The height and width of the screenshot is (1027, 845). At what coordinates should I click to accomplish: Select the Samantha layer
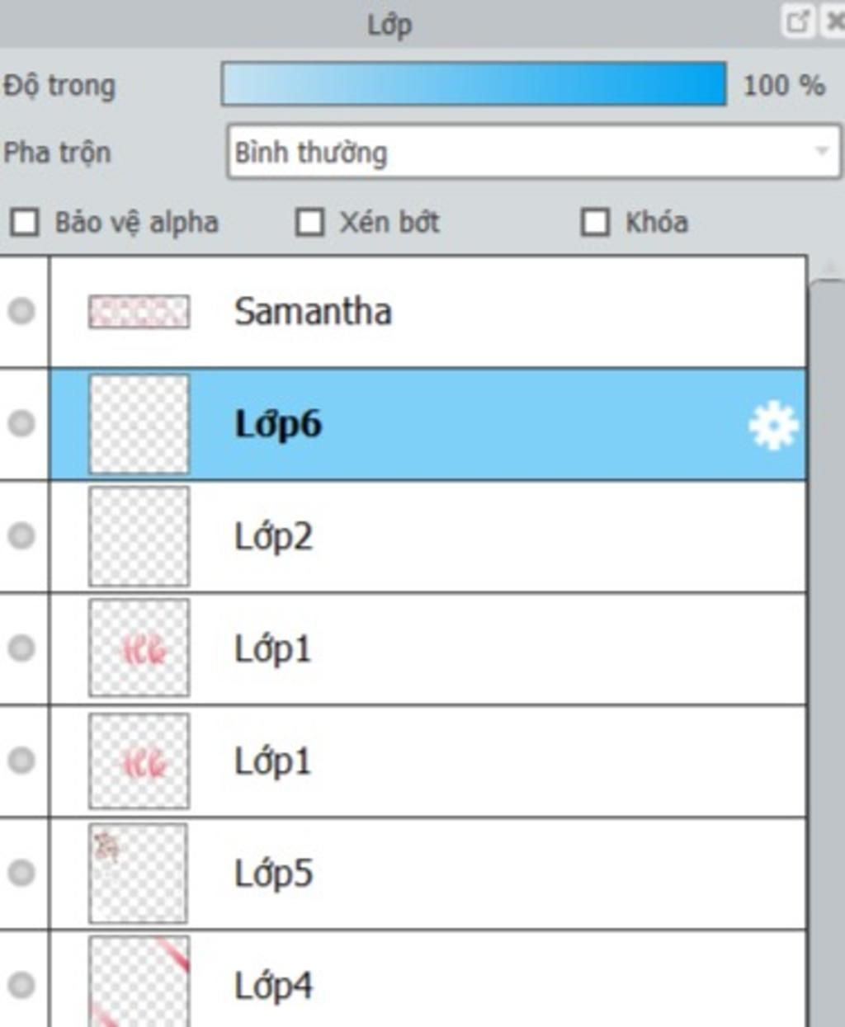pos(428,312)
